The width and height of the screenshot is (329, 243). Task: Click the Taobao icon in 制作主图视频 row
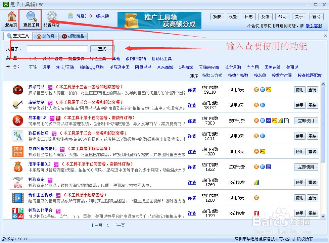pos(256,198)
